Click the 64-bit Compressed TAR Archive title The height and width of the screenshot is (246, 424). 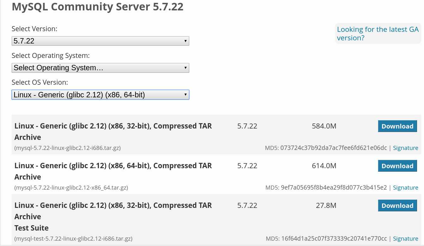click(x=113, y=171)
